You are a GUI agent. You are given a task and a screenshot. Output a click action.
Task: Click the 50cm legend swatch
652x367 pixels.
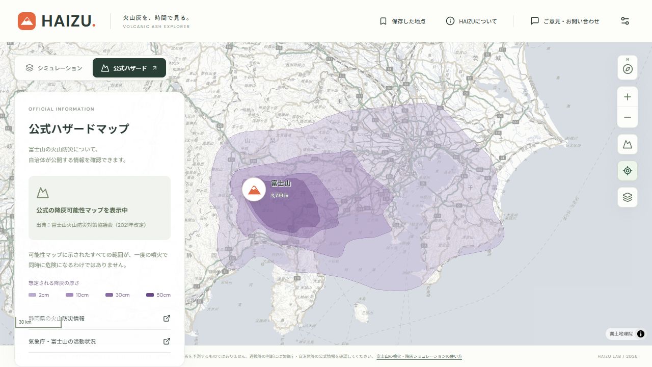(x=150, y=295)
